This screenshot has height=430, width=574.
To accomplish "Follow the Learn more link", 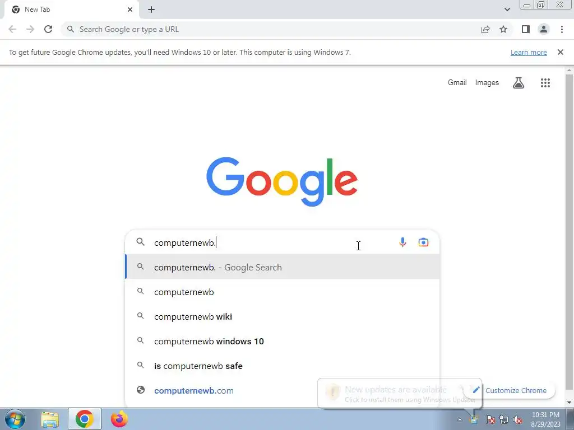I will pos(529,52).
